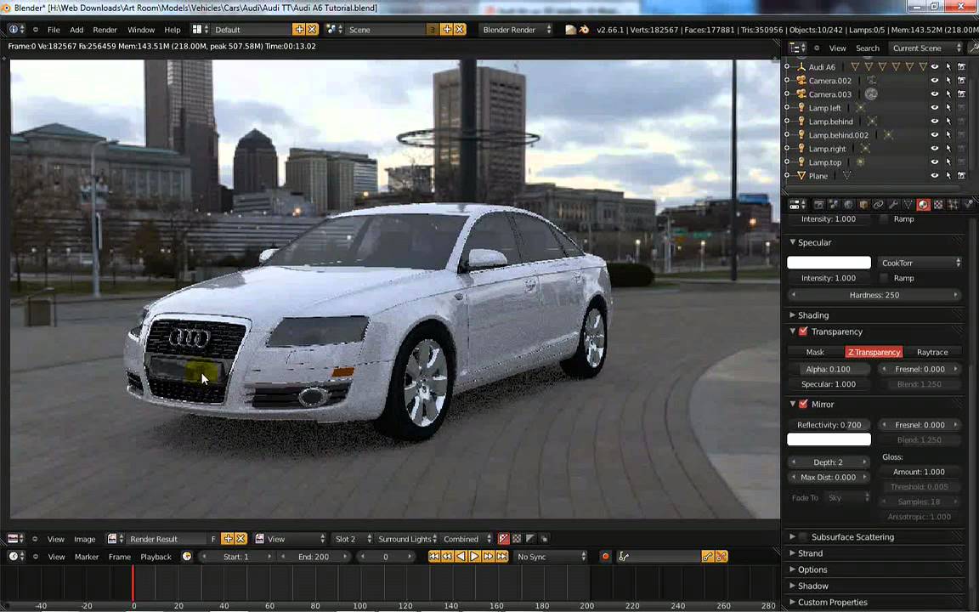Select the Raytrace transparency mode
Viewport: 979px width, 612px height.
(932, 352)
